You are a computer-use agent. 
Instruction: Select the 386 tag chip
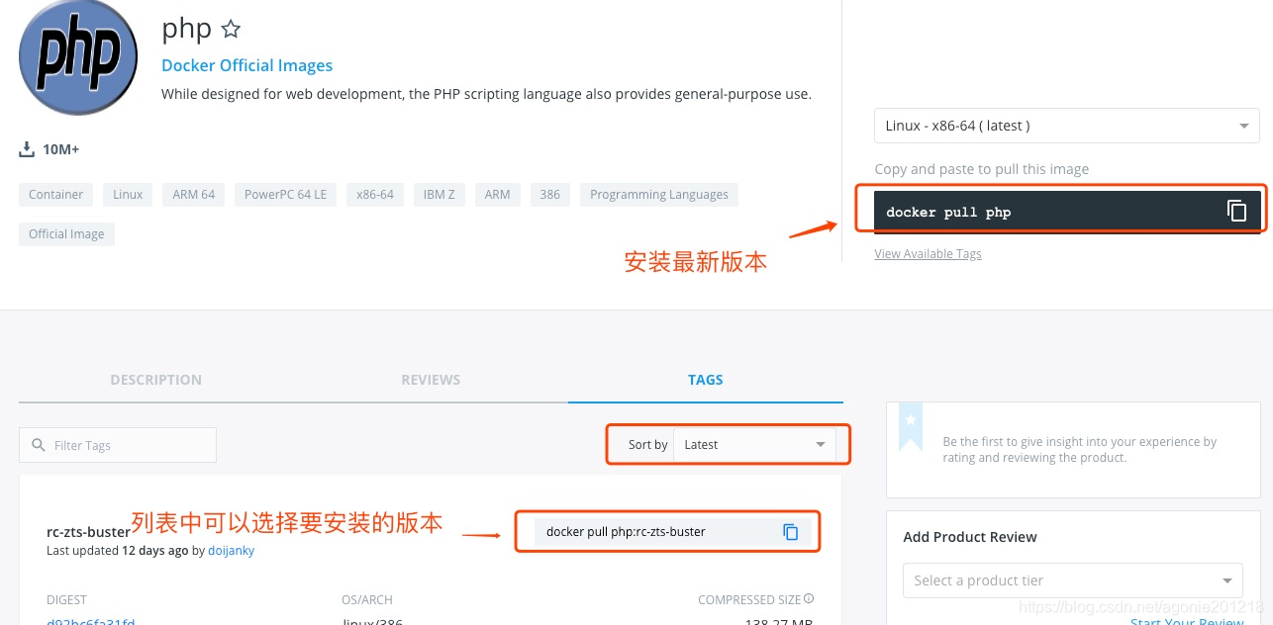pyautogui.click(x=550, y=195)
